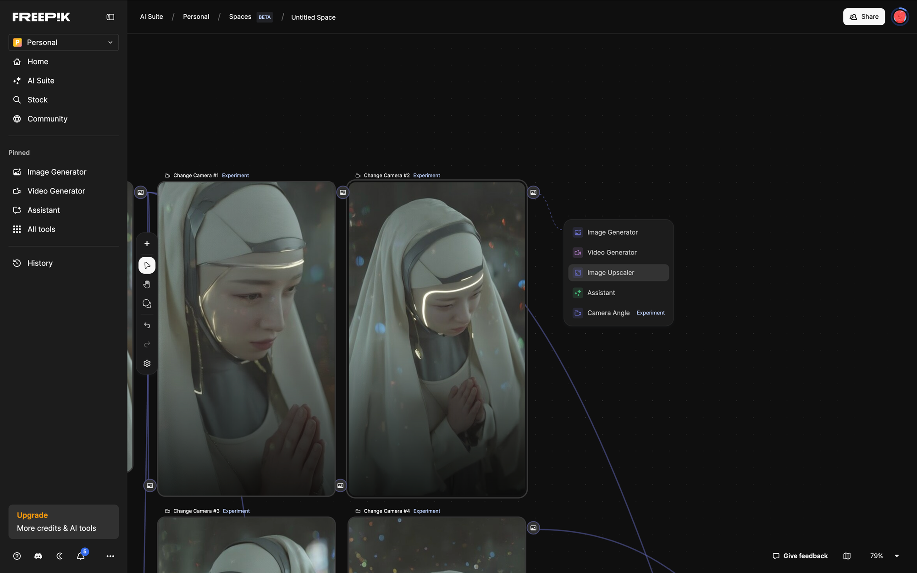Click the Share button
This screenshot has height=573, width=917.
(x=864, y=17)
